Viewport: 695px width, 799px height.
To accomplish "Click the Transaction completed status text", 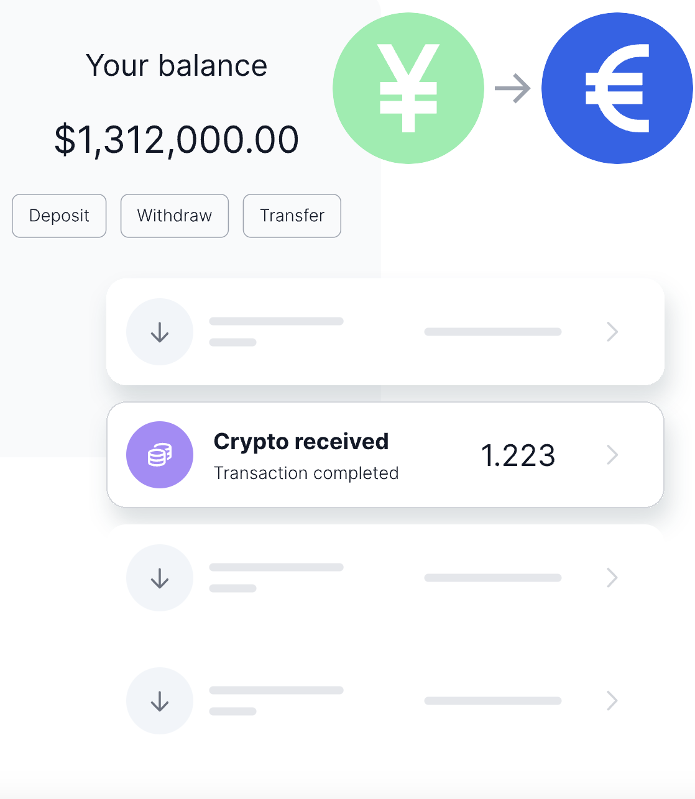I will (x=306, y=473).
